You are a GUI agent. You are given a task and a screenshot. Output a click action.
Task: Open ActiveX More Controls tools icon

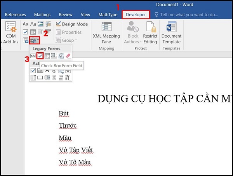(x=68, y=77)
